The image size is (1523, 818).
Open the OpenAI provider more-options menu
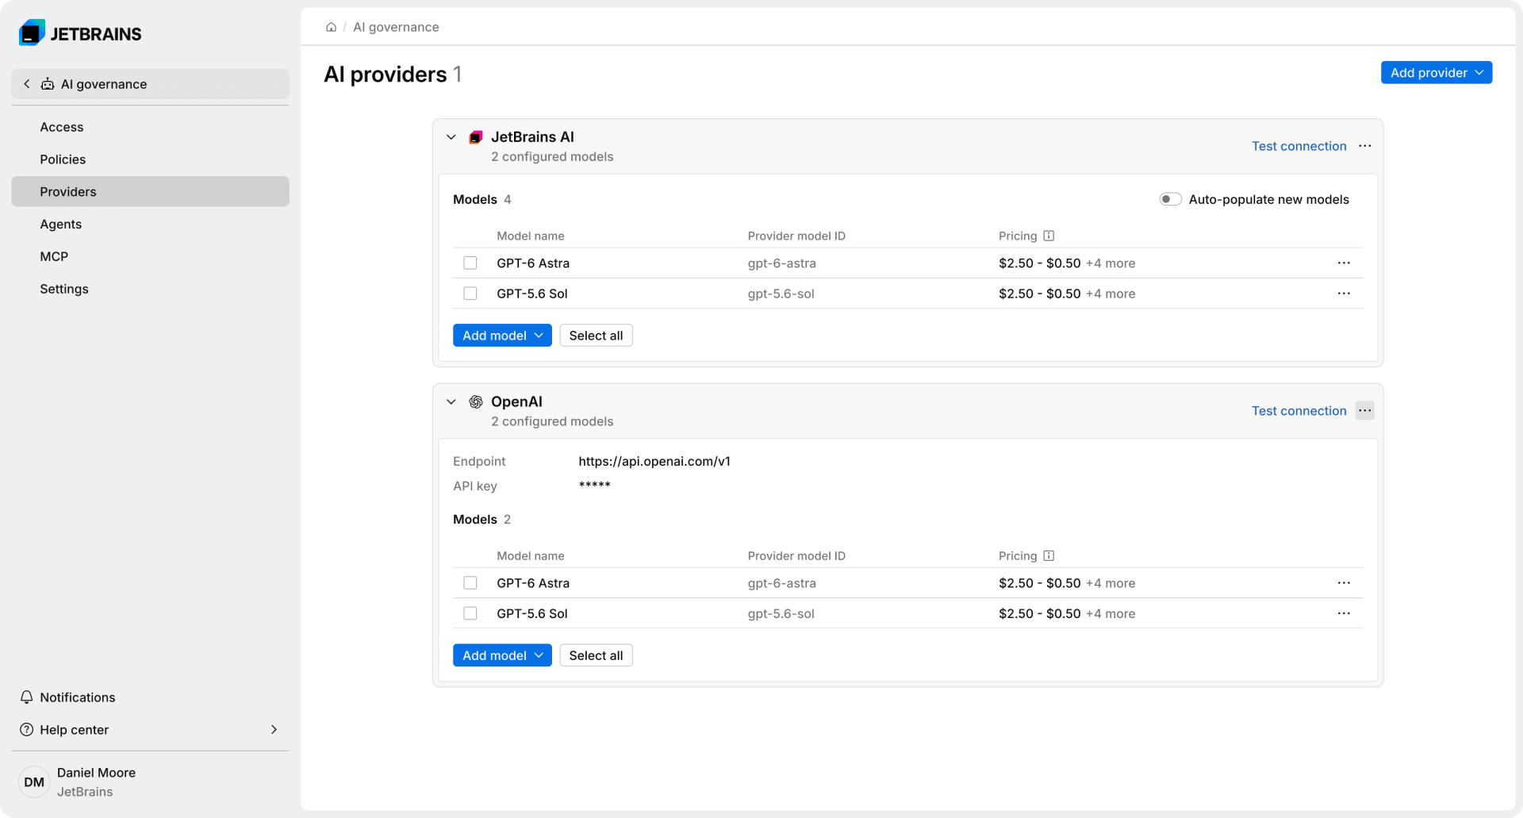1364,410
